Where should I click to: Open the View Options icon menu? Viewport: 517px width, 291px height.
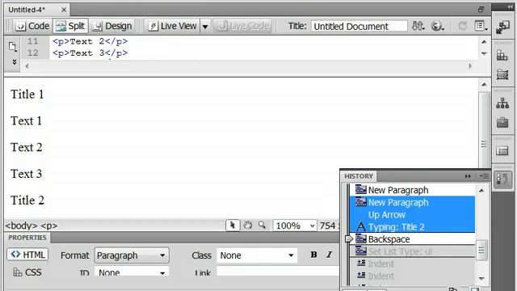(x=481, y=26)
